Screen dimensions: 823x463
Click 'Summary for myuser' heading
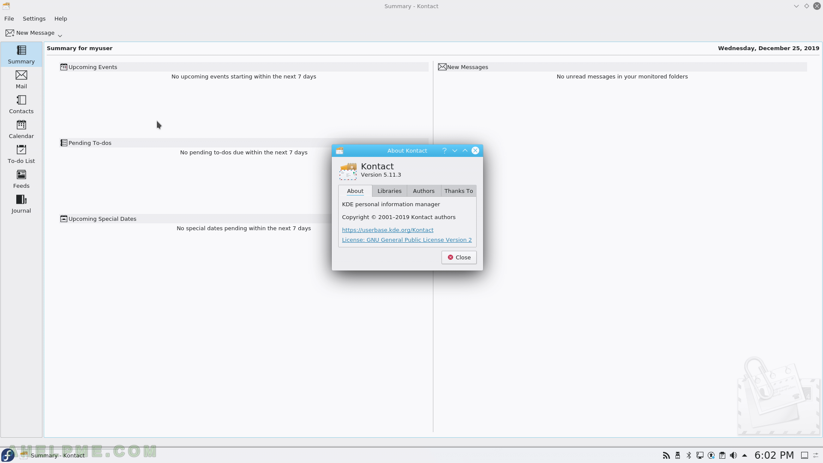pos(80,48)
